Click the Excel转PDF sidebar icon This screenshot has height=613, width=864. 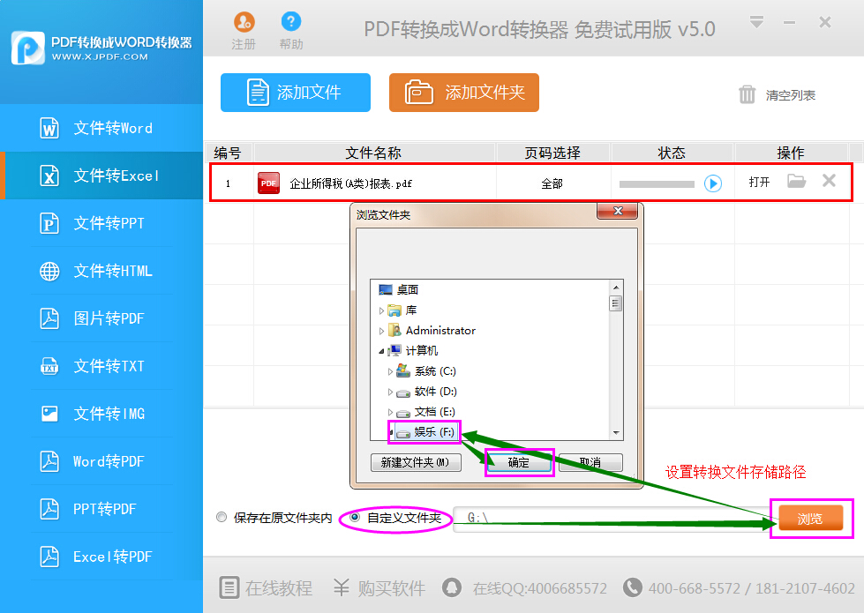tap(49, 557)
